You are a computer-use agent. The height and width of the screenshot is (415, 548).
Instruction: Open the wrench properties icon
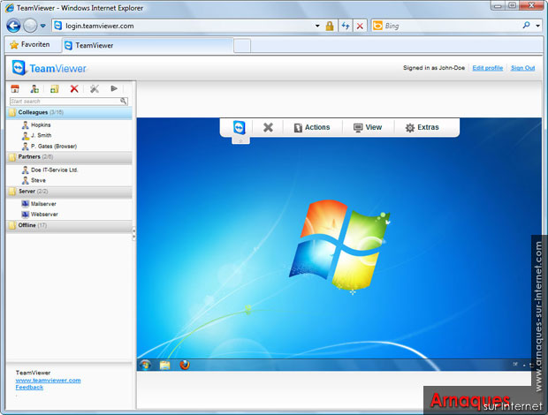click(x=94, y=88)
